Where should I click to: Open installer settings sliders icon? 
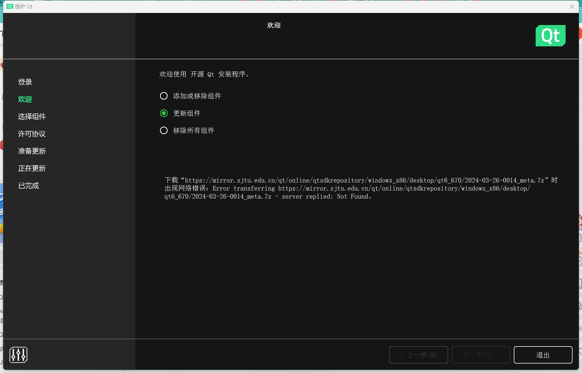click(x=18, y=355)
